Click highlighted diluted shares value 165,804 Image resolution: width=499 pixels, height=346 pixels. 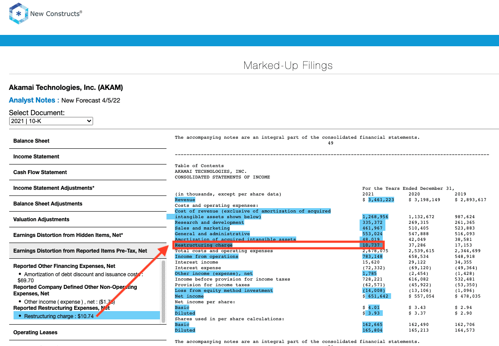point(372,330)
